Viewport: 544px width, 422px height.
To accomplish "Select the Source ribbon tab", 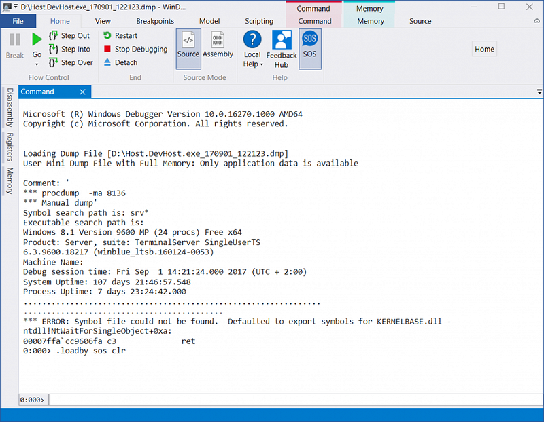I will [420, 21].
